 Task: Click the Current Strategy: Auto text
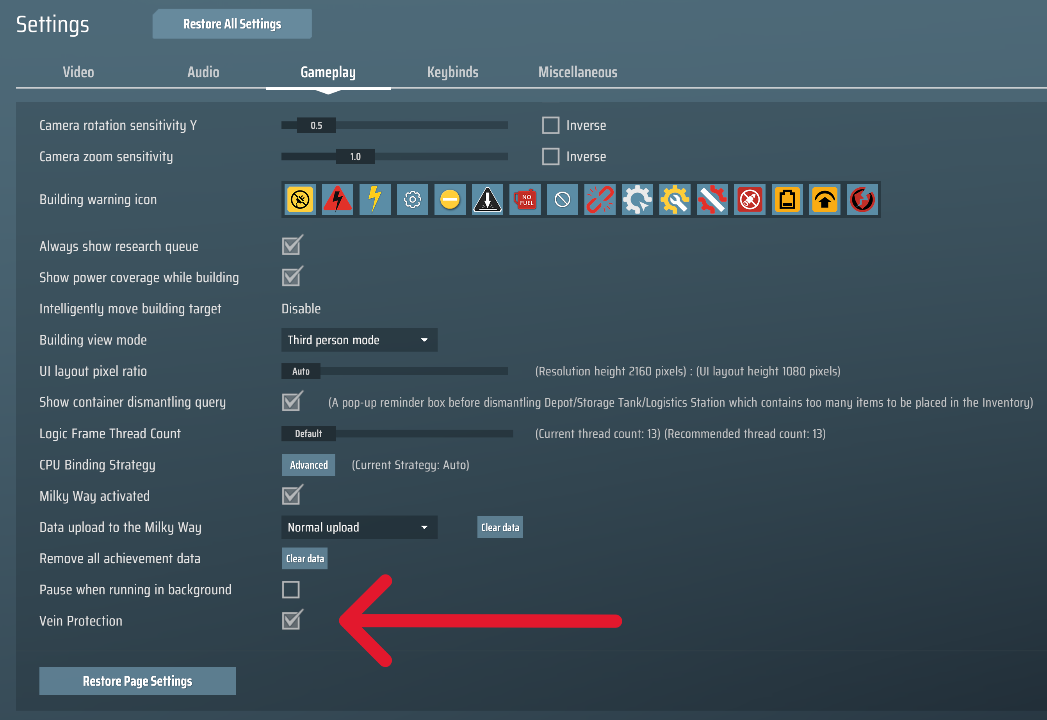point(411,465)
